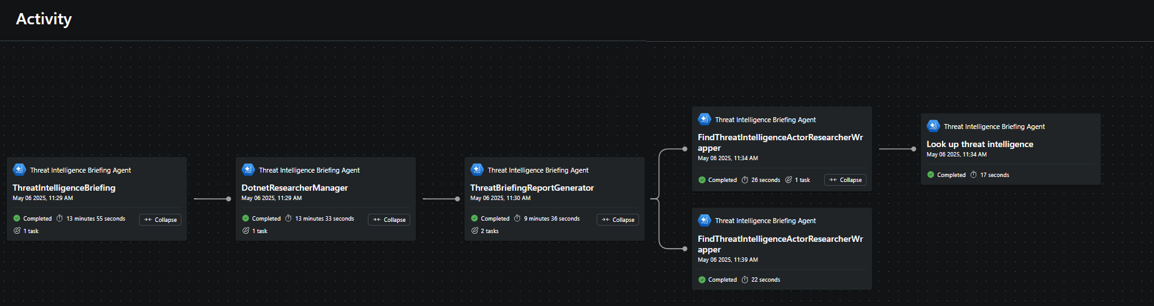
Task: Click the green Completed icon on 11:39 AM wrapper card
Action: click(x=702, y=280)
